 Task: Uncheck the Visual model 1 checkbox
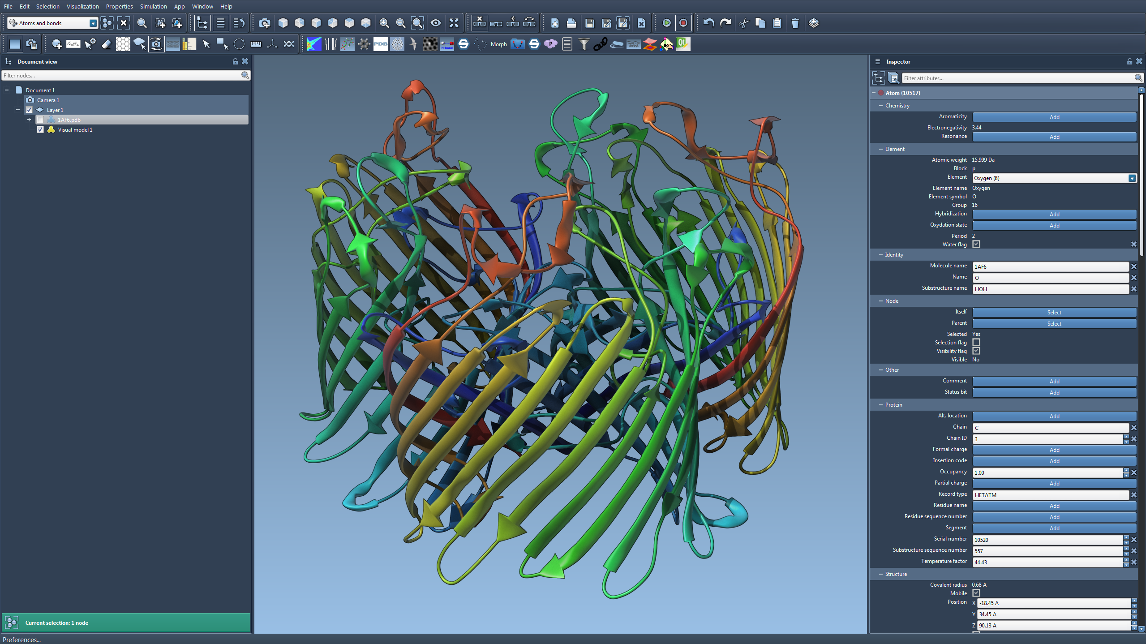(x=40, y=129)
